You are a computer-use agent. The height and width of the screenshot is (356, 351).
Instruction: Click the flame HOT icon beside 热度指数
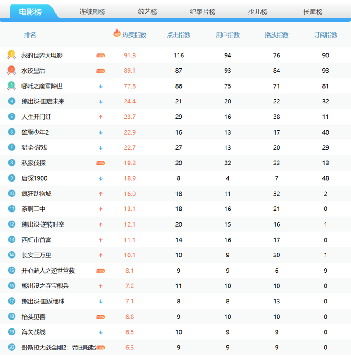[x=117, y=33]
